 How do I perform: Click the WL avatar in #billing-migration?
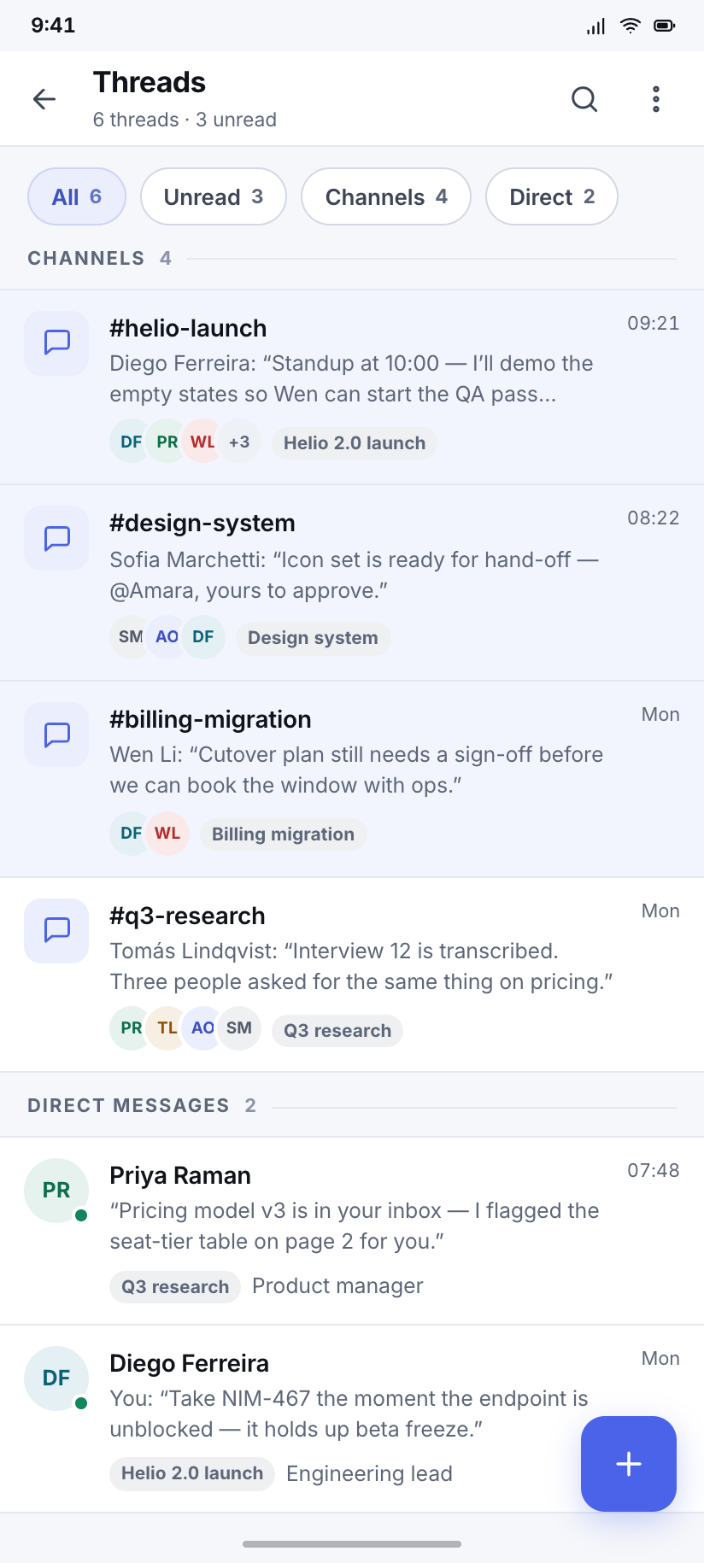(x=167, y=833)
